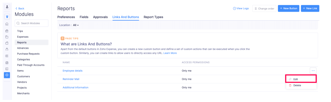Click 'Only me' in Reminder Mail row
The height and width of the screenshot is (102, 331).
[187, 79]
